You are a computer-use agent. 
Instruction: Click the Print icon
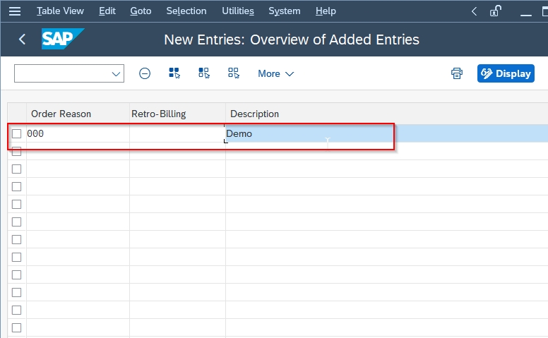click(457, 73)
